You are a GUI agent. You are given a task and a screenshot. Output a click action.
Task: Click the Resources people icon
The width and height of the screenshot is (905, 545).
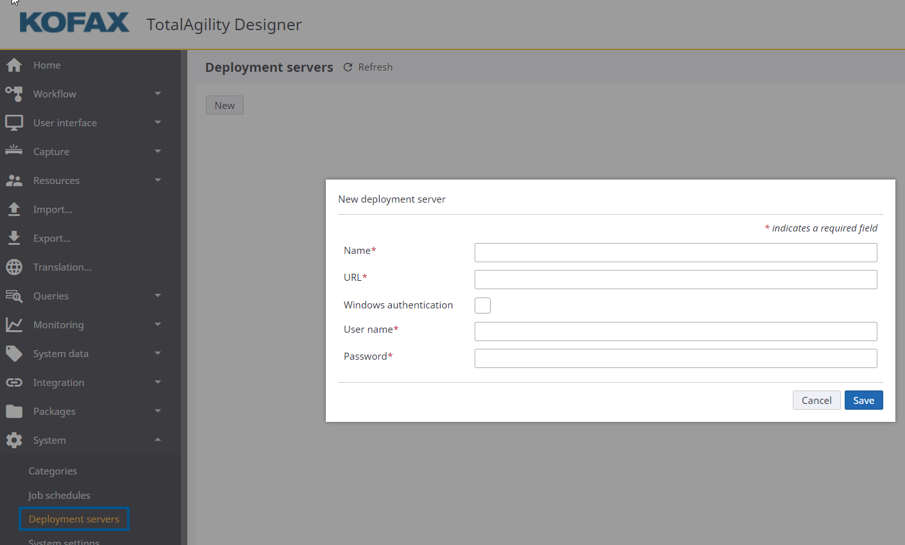click(x=14, y=181)
